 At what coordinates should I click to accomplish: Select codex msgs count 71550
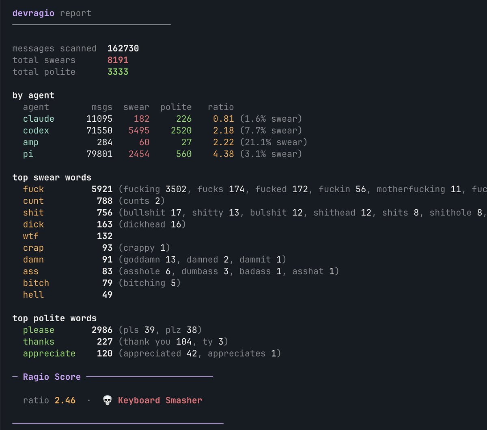pos(99,131)
